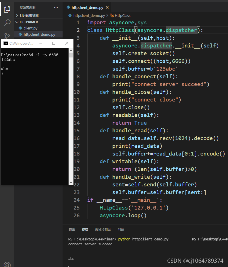Viewport: 228px width, 267px height.
Task: Open the Accounts icon at bottom left
Action: coord(7,264)
